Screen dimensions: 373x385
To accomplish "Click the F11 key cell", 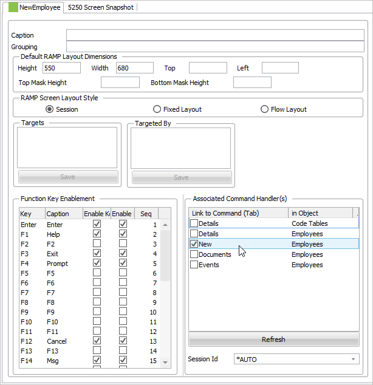I will click(x=26, y=332).
